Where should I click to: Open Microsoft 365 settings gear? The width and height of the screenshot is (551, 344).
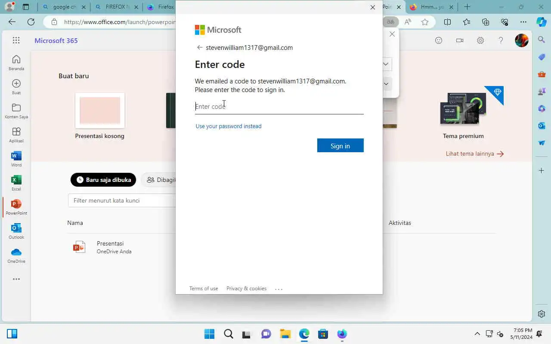pos(480,40)
